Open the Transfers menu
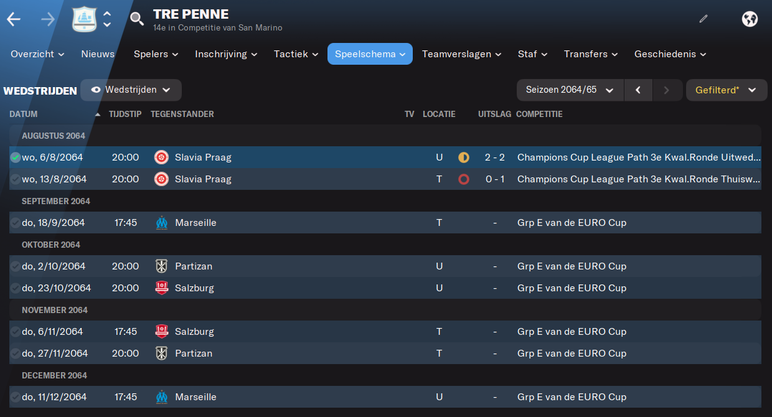772x417 pixels. pyautogui.click(x=591, y=54)
